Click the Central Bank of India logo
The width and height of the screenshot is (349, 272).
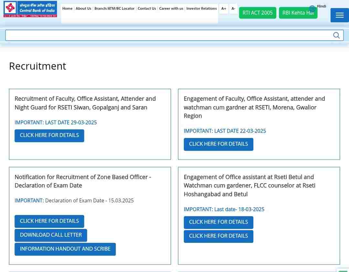(30, 9)
